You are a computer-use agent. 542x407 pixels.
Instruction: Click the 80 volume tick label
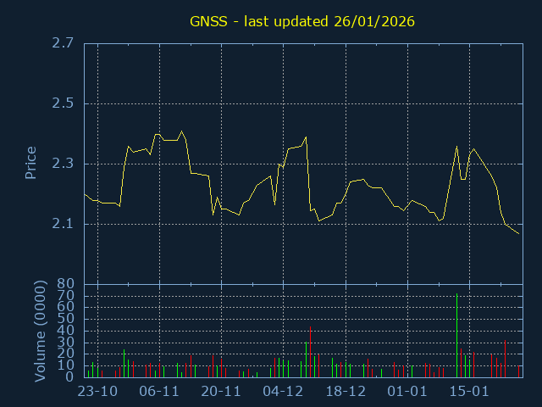65,284
